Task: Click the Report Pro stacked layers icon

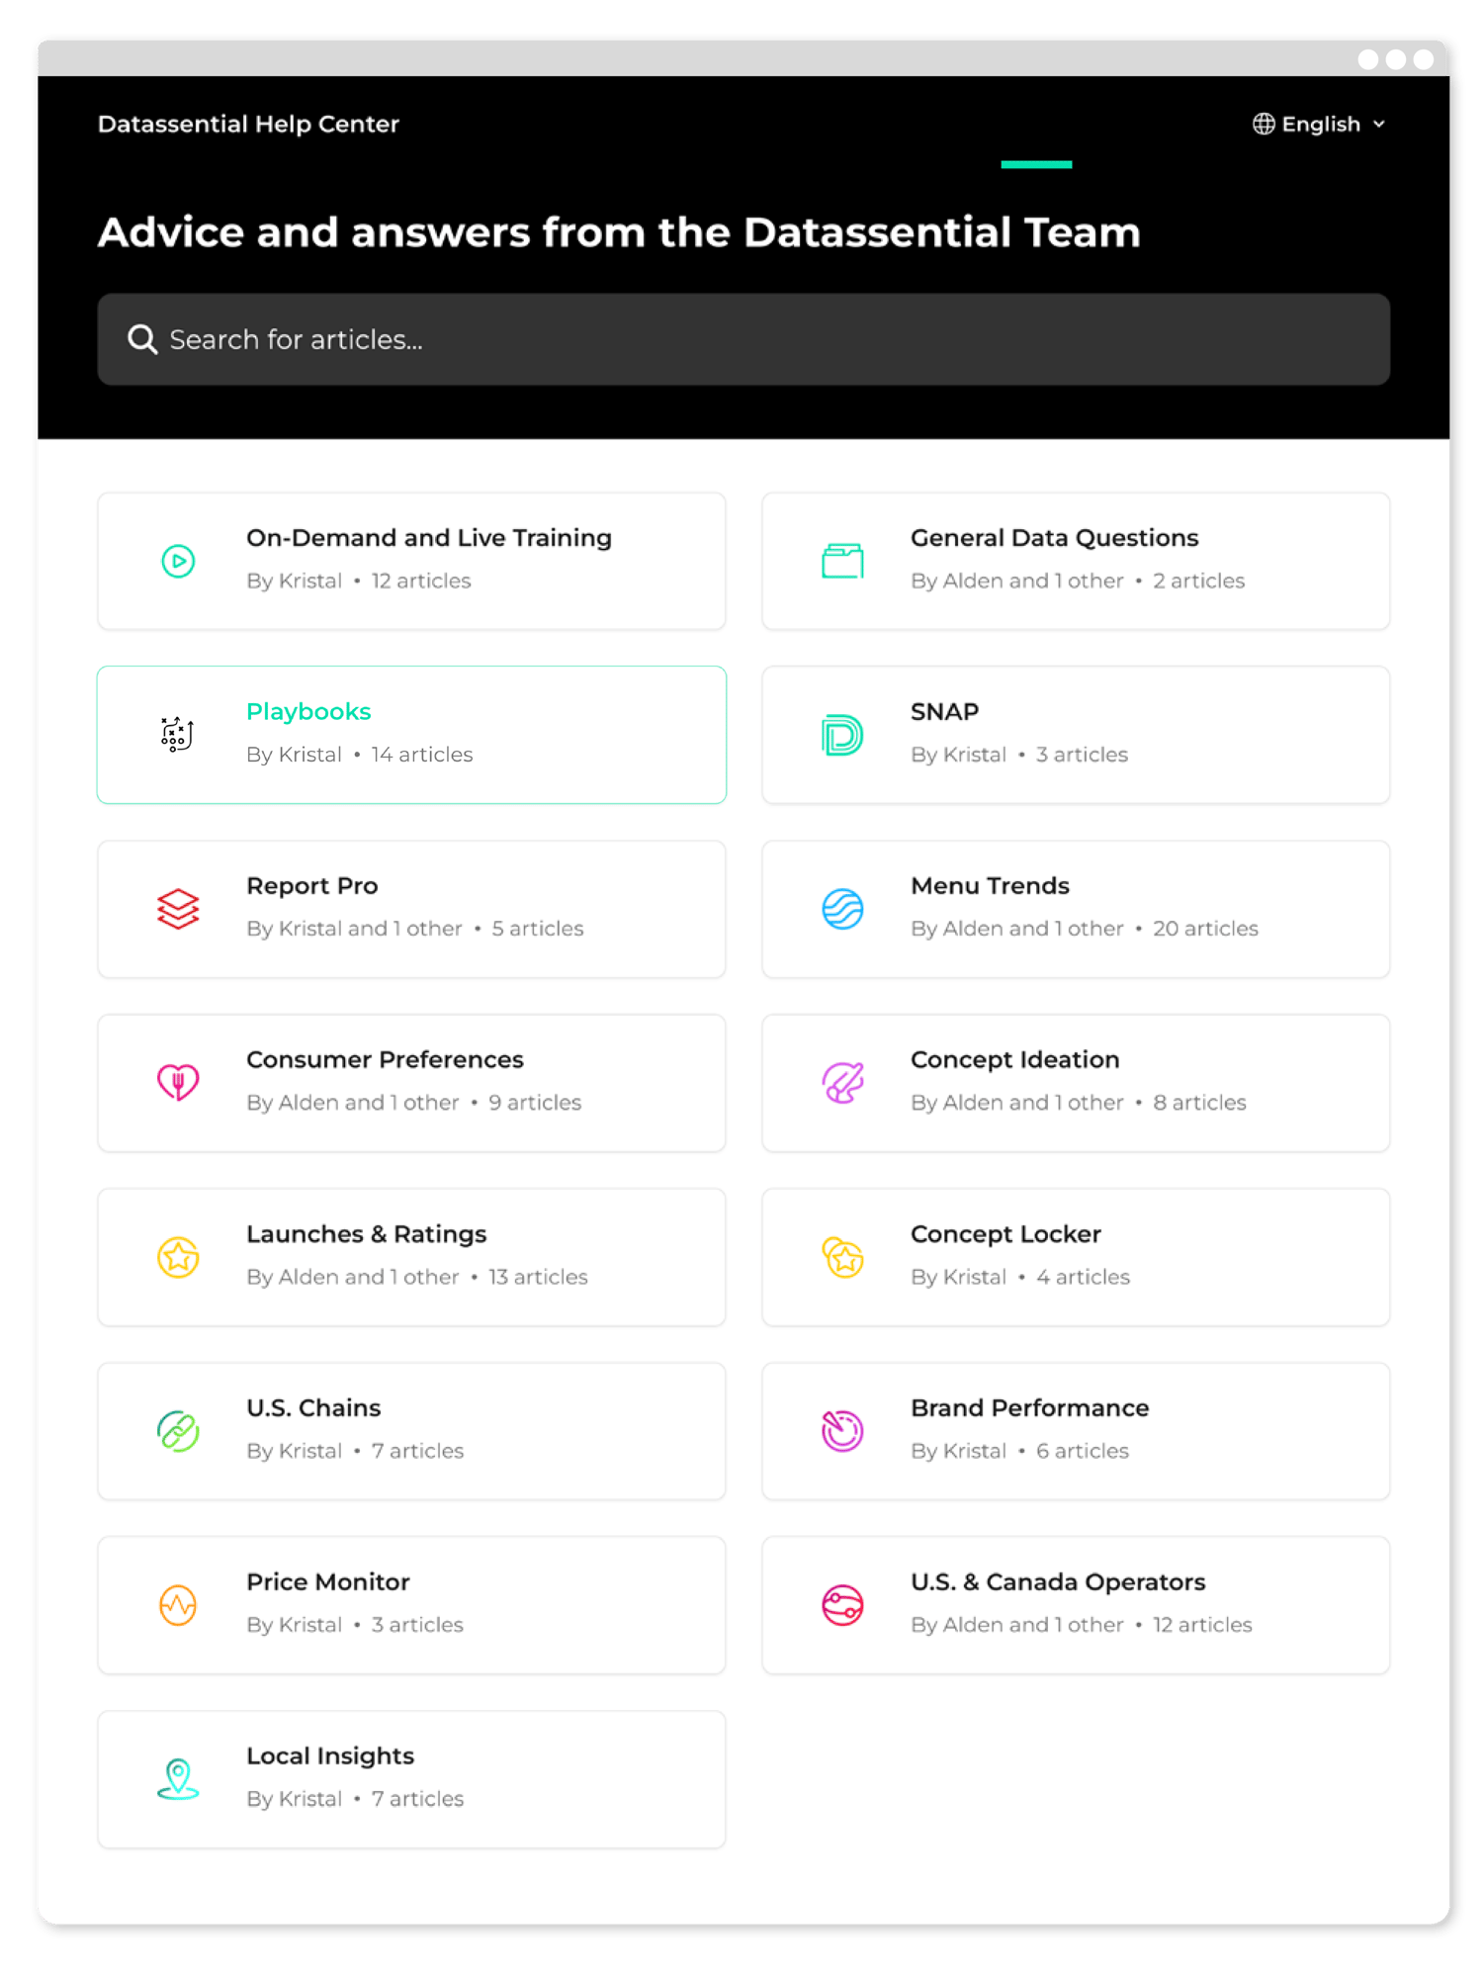Action: click(178, 909)
